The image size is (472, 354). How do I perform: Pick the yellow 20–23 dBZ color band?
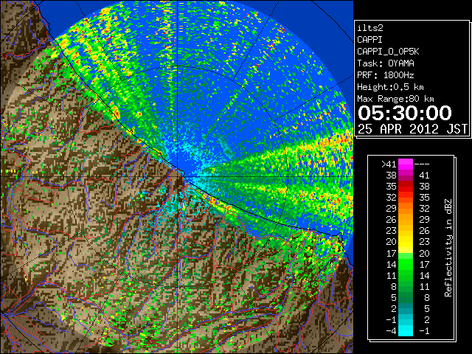405,242
